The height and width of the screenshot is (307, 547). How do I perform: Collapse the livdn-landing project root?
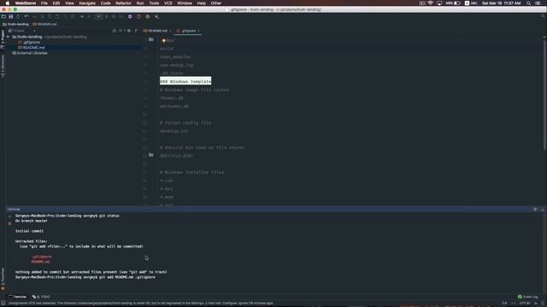tap(8, 37)
